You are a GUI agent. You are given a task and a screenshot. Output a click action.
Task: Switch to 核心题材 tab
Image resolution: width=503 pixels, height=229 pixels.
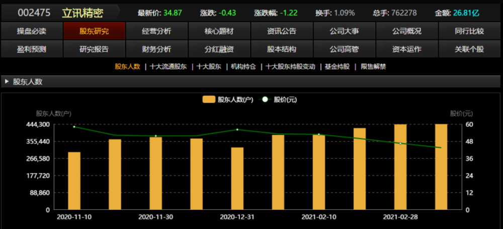(219, 31)
